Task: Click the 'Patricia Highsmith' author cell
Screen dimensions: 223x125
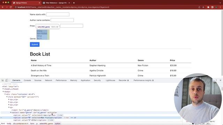Action: pos(98,76)
